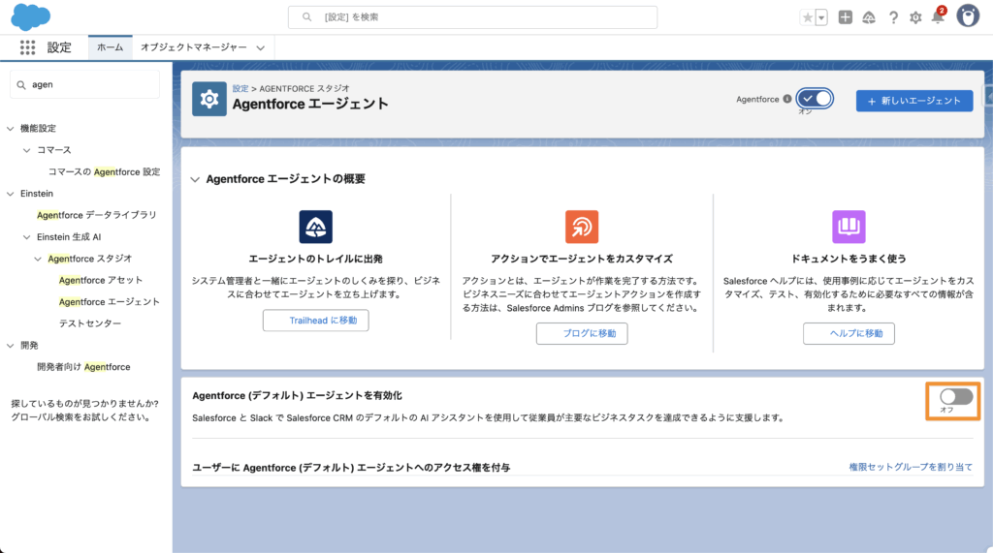The width and height of the screenshot is (993, 553).
Task: Click the Agentforce (デフォルト) エージェントを有効化 heading
Action: (x=297, y=395)
